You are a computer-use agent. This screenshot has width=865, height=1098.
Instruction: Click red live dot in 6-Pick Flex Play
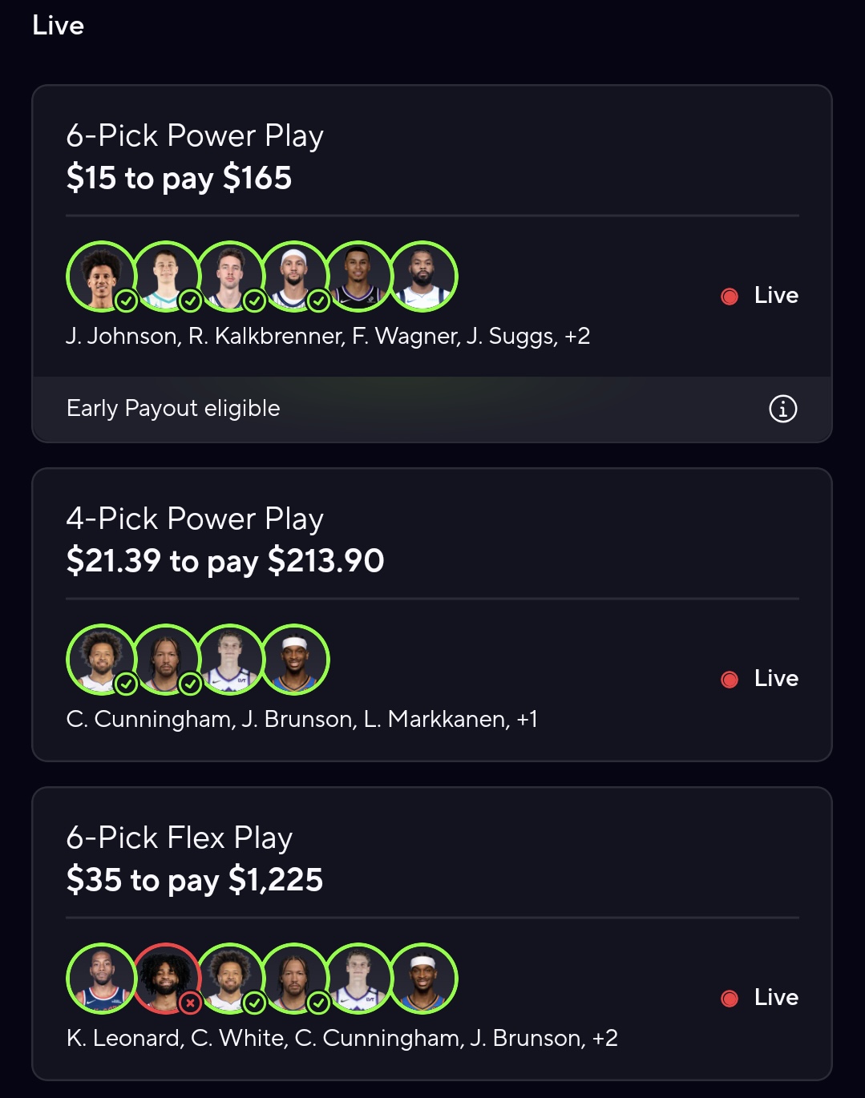point(730,999)
